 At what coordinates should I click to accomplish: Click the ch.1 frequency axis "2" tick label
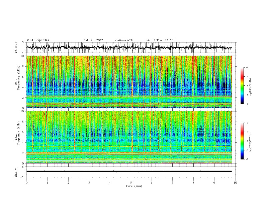click(23, 97)
